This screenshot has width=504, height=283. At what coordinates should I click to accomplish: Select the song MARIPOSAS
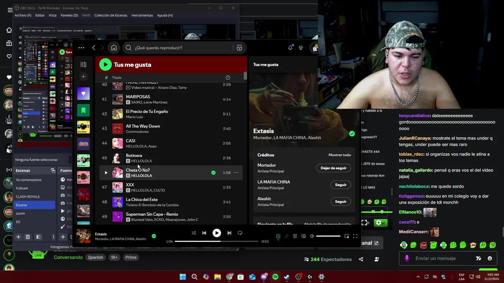click(x=138, y=97)
